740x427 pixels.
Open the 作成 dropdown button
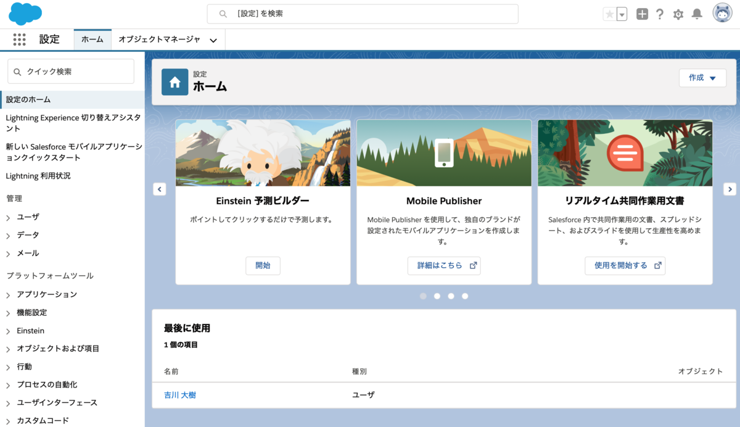[x=702, y=78]
